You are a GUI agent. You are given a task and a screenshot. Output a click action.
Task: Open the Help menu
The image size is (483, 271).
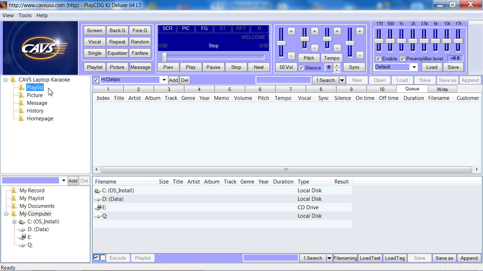click(42, 16)
